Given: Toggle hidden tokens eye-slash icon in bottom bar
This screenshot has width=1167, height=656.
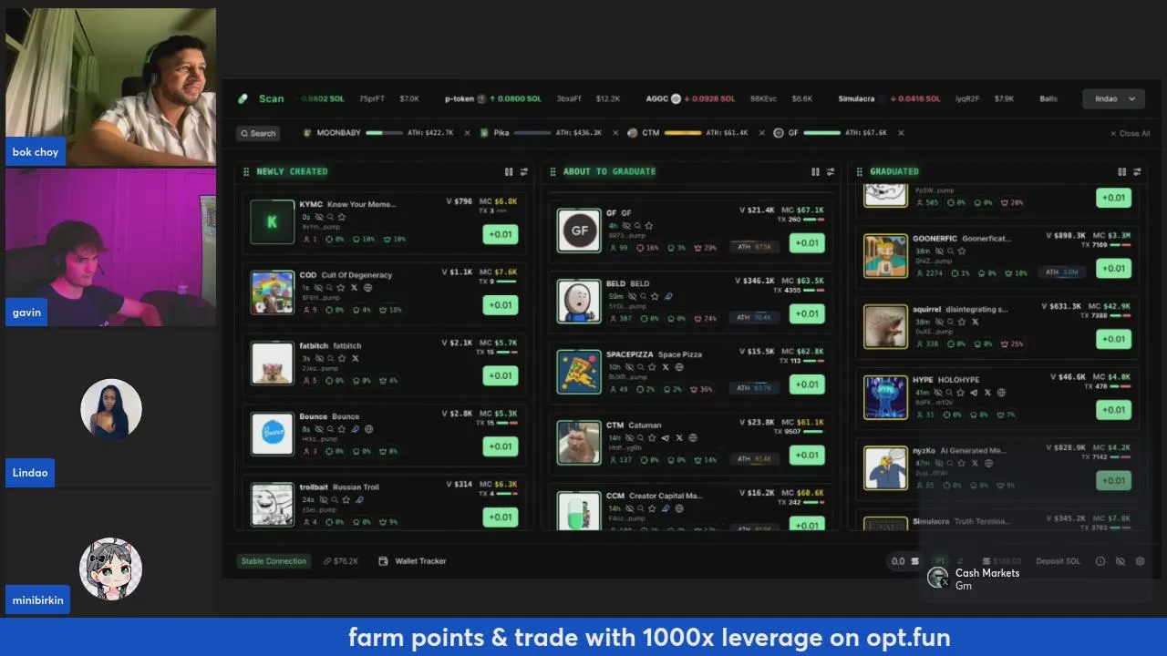Looking at the screenshot, I should pos(1121,561).
